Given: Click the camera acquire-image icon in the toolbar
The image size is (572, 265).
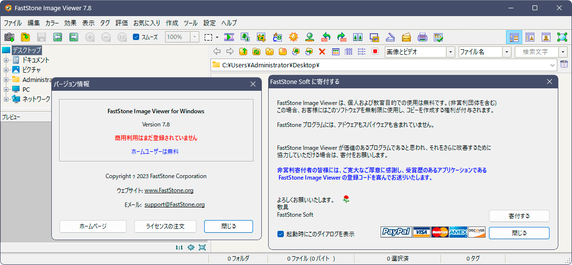Looking at the screenshot, I should (9, 37).
